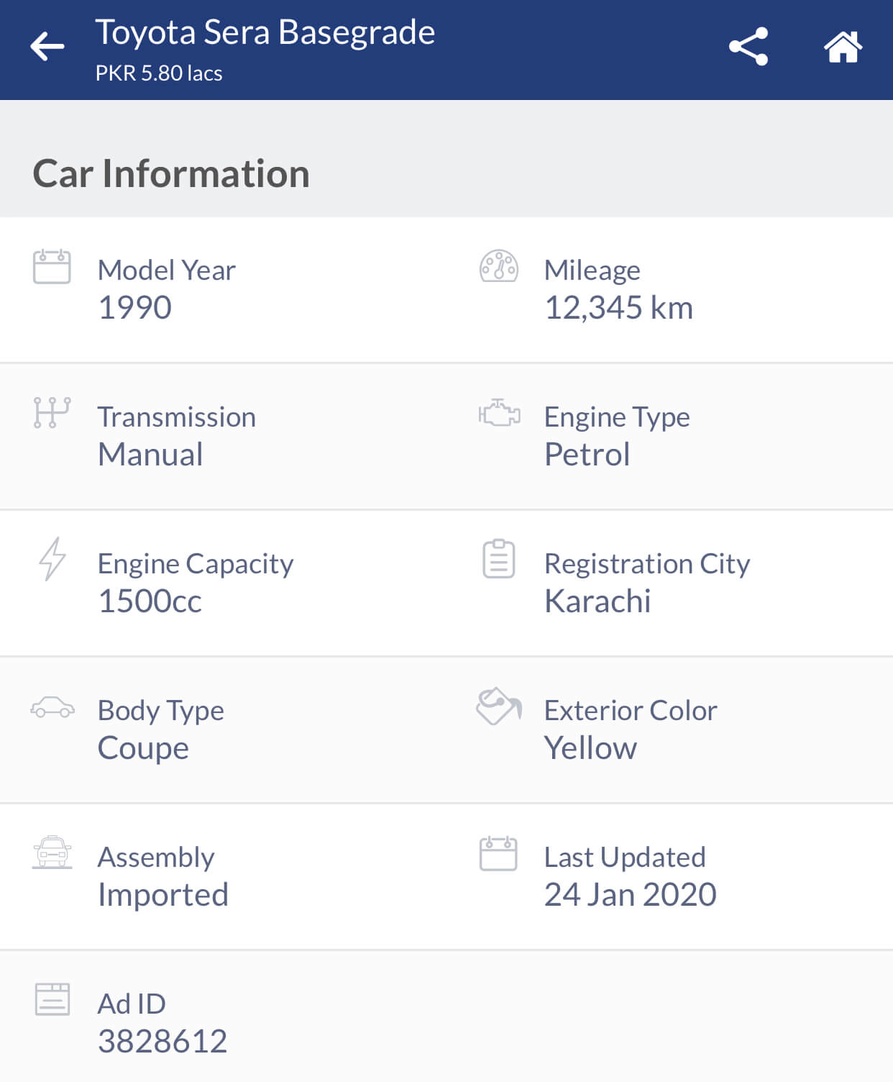Go to home via house icon
Screen dimensions: 893x1082
(843, 47)
